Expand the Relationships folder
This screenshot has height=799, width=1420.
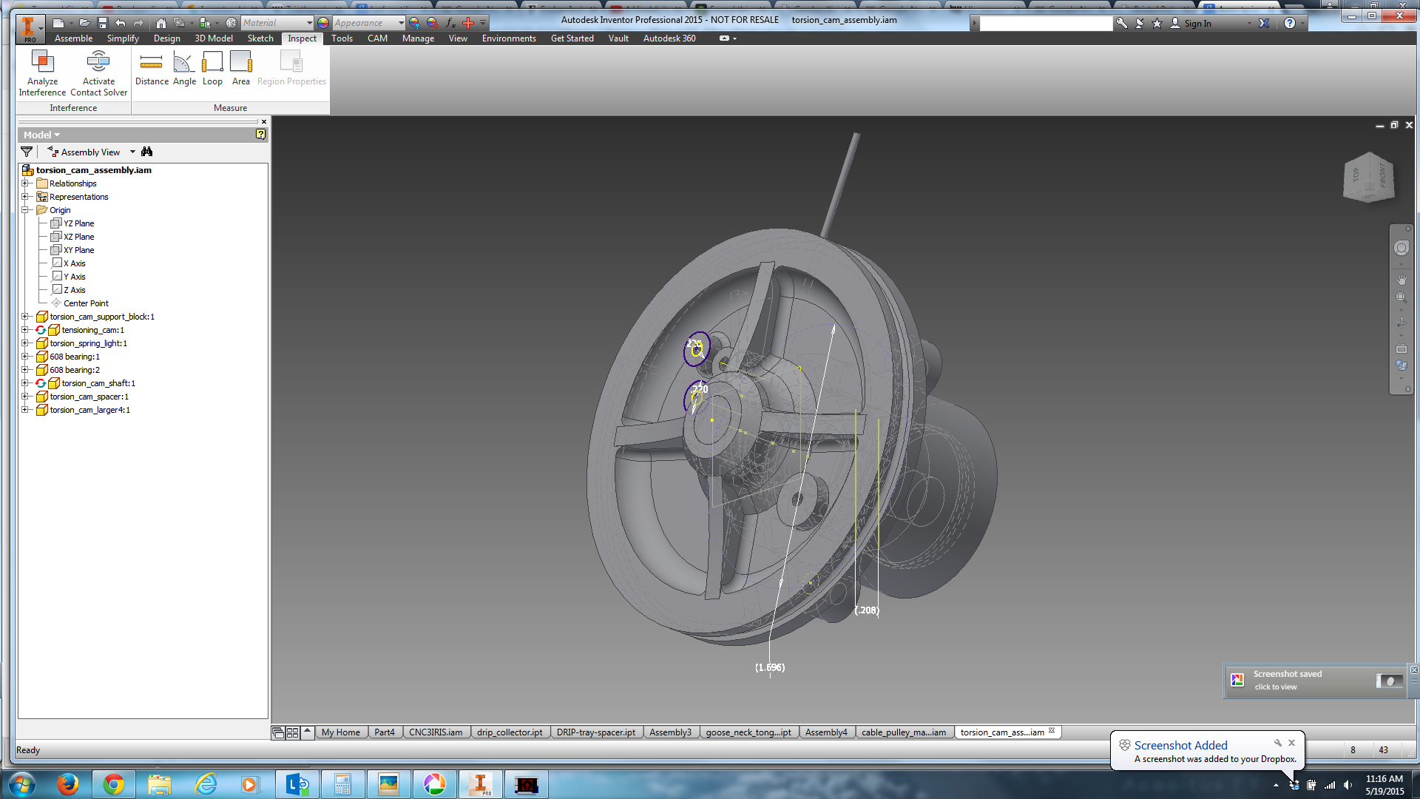pos(25,183)
